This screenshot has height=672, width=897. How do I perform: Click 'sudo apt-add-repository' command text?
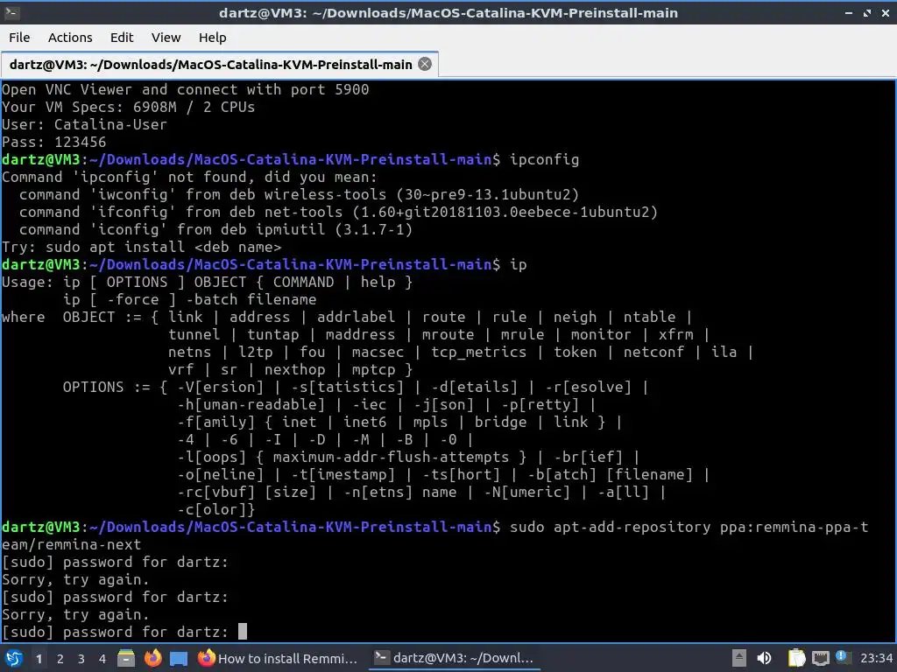610,527
